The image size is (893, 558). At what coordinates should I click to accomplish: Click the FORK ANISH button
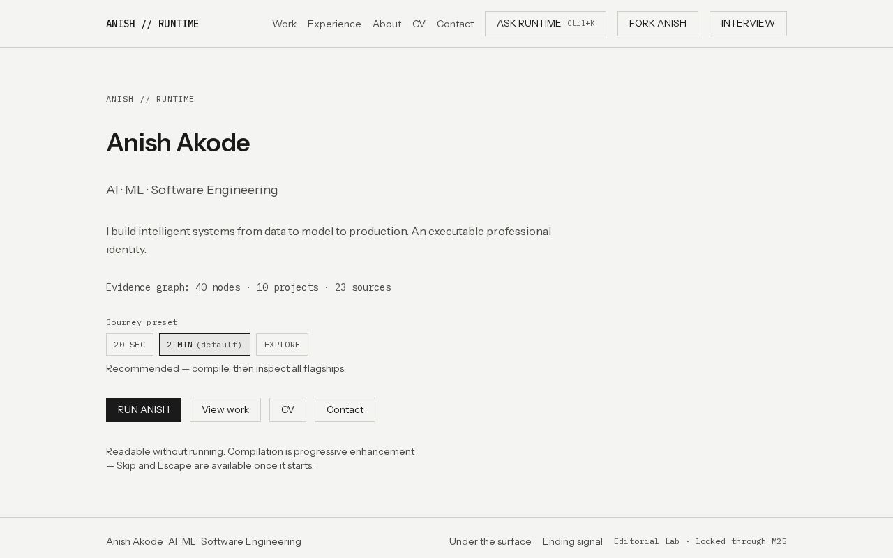point(657,24)
